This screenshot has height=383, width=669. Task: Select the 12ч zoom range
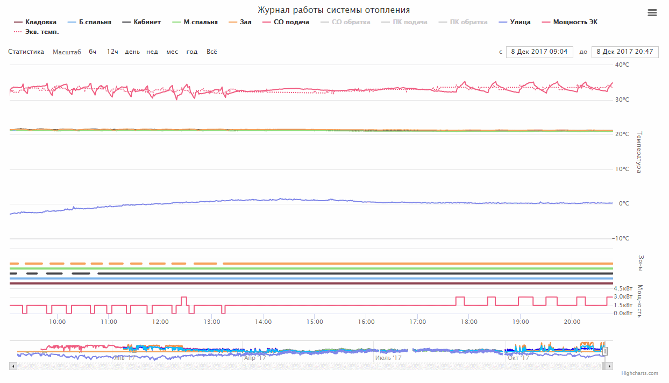112,52
